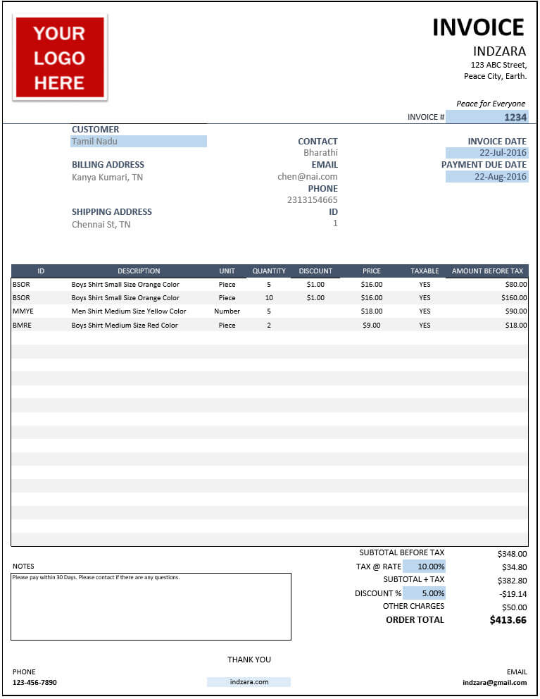
Task: Click 'Boys Shirt Medium Size Red Color' description
Action: 125,326
